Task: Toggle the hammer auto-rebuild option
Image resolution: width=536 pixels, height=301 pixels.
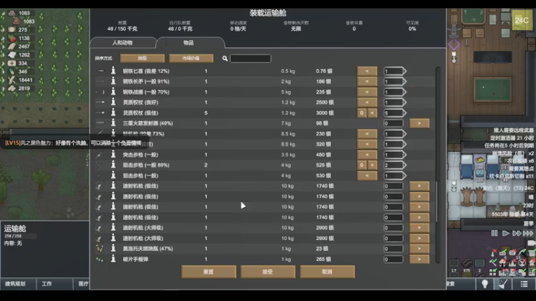Action: pyautogui.click(x=492, y=262)
